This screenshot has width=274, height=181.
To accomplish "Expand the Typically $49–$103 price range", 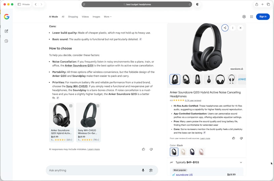I will tap(241, 162).
